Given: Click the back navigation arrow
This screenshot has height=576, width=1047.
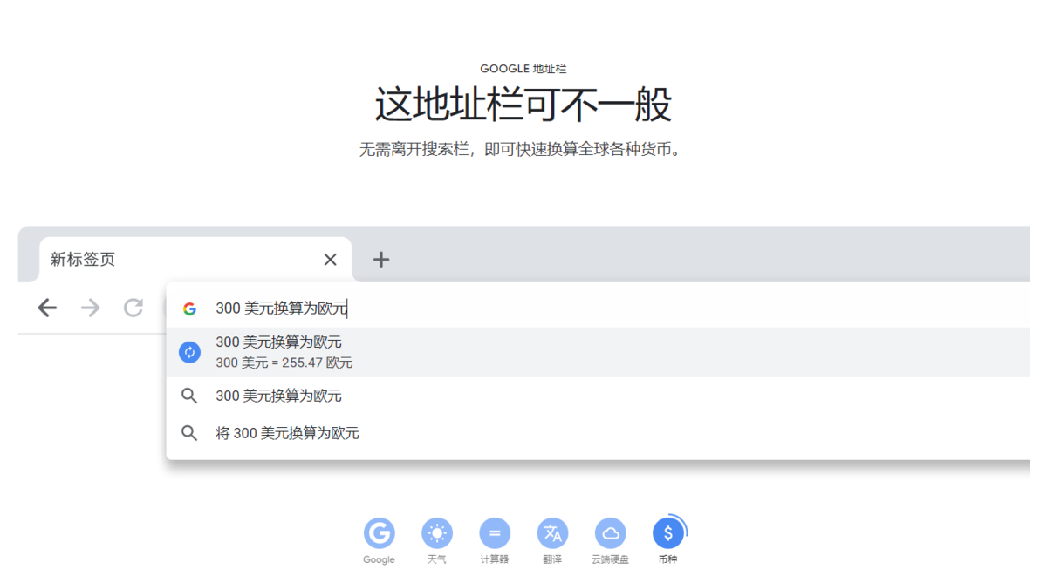Looking at the screenshot, I should (47, 308).
